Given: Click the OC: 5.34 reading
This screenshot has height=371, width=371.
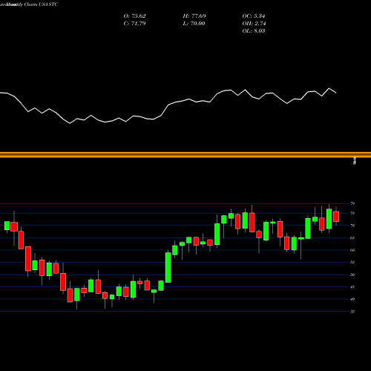Looking at the screenshot, I should point(254,16).
